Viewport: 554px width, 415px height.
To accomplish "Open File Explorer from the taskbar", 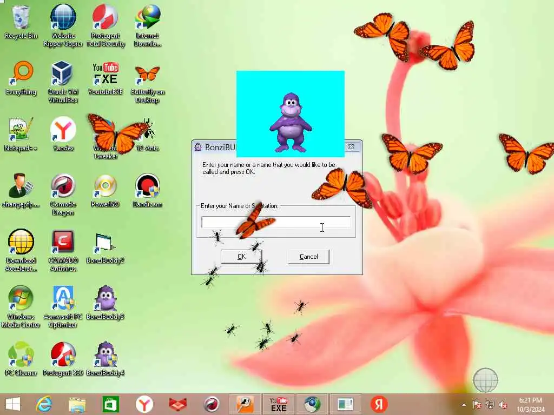I will point(77,404).
